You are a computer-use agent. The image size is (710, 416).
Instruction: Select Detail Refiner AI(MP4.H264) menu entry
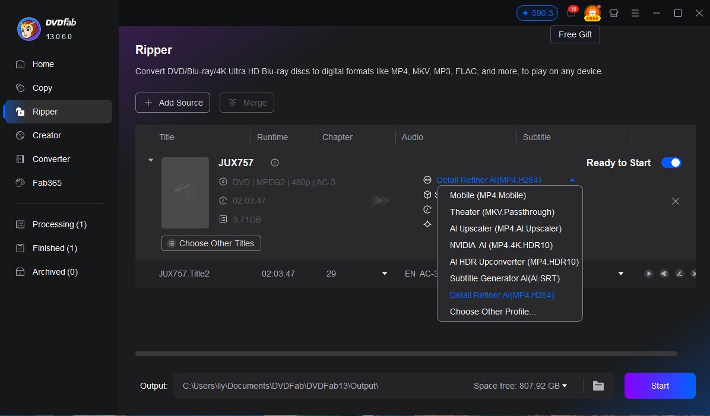pos(510,295)
